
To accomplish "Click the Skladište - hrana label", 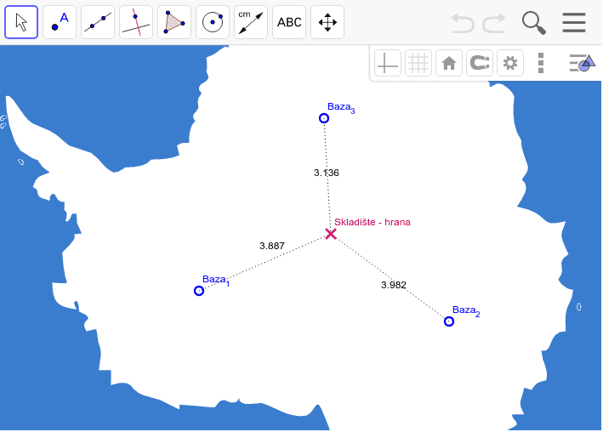I will tap(373, 222).
